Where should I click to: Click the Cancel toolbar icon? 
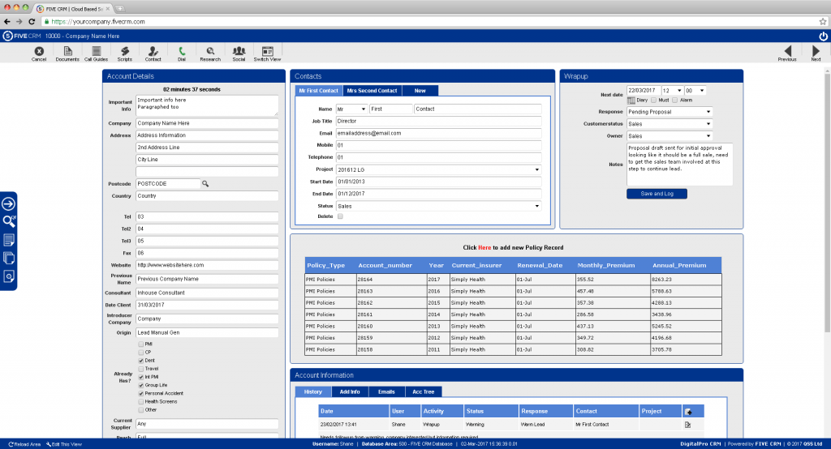coord(39,53)
